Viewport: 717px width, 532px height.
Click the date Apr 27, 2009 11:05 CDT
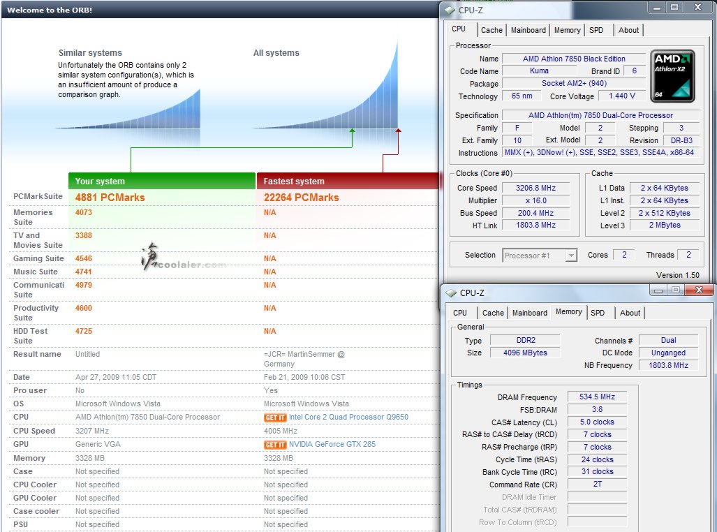pos(116,378)
